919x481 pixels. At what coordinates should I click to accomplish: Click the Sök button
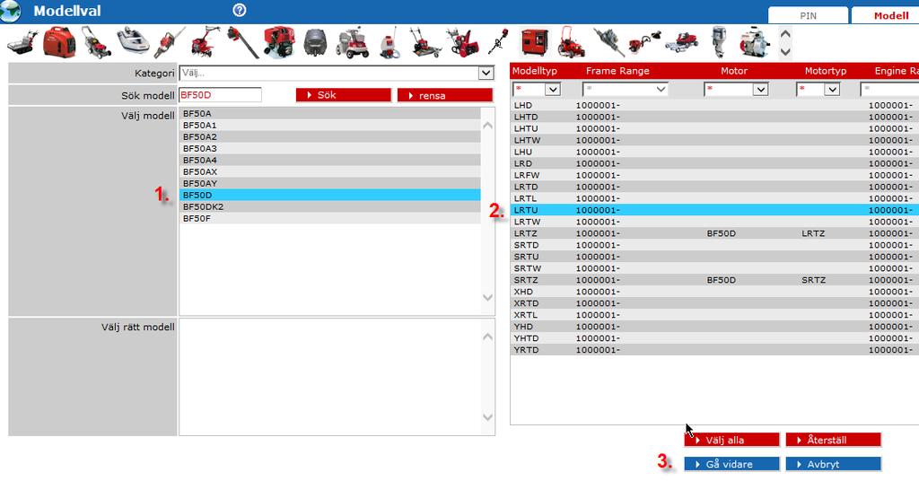[x=344, y=95]
